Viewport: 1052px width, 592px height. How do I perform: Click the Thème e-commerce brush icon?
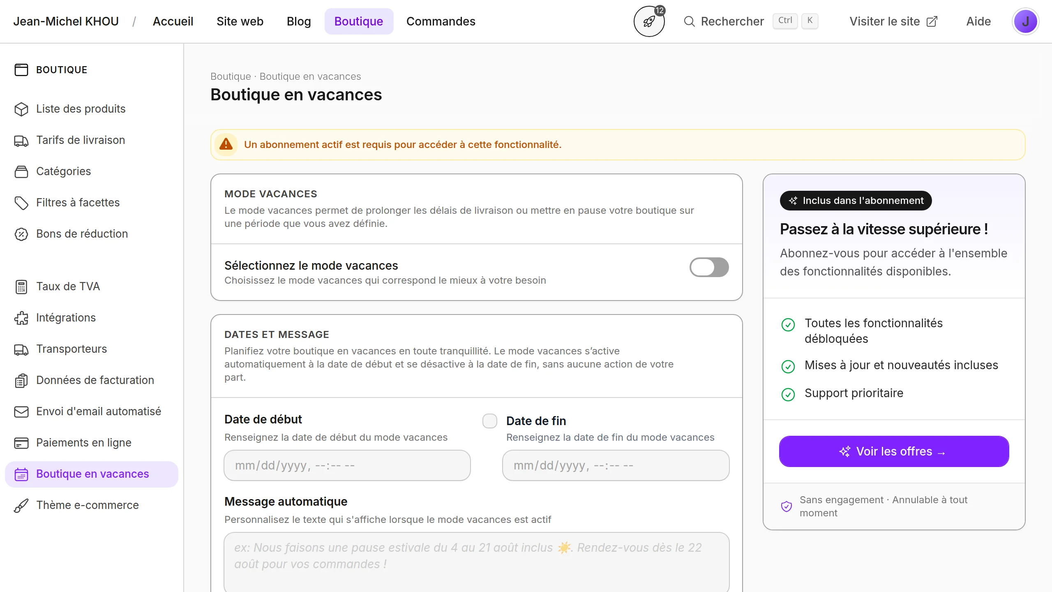tap(21, 505)
